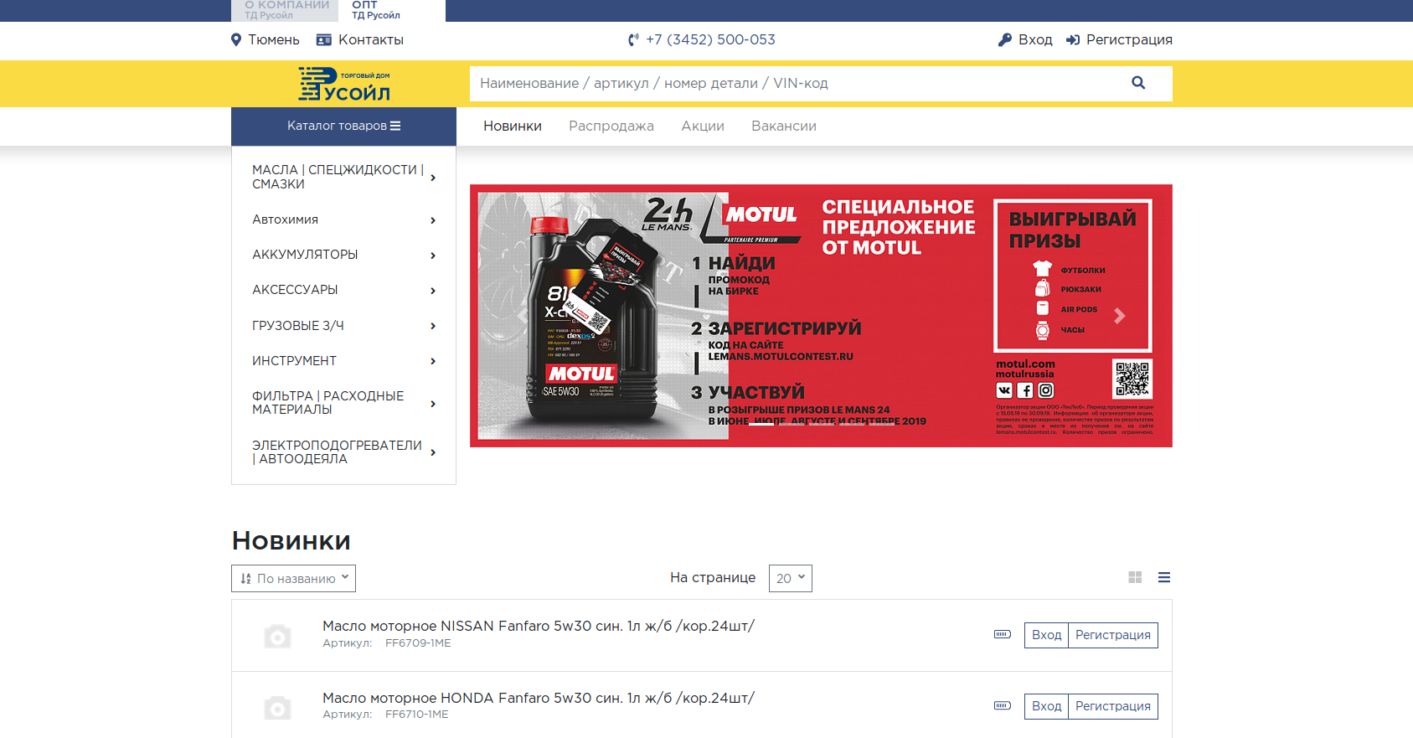Click Вход button for HONDA Fanfaro oil
Screen dimensions: 1413x738
click(x=1046, y=706)
